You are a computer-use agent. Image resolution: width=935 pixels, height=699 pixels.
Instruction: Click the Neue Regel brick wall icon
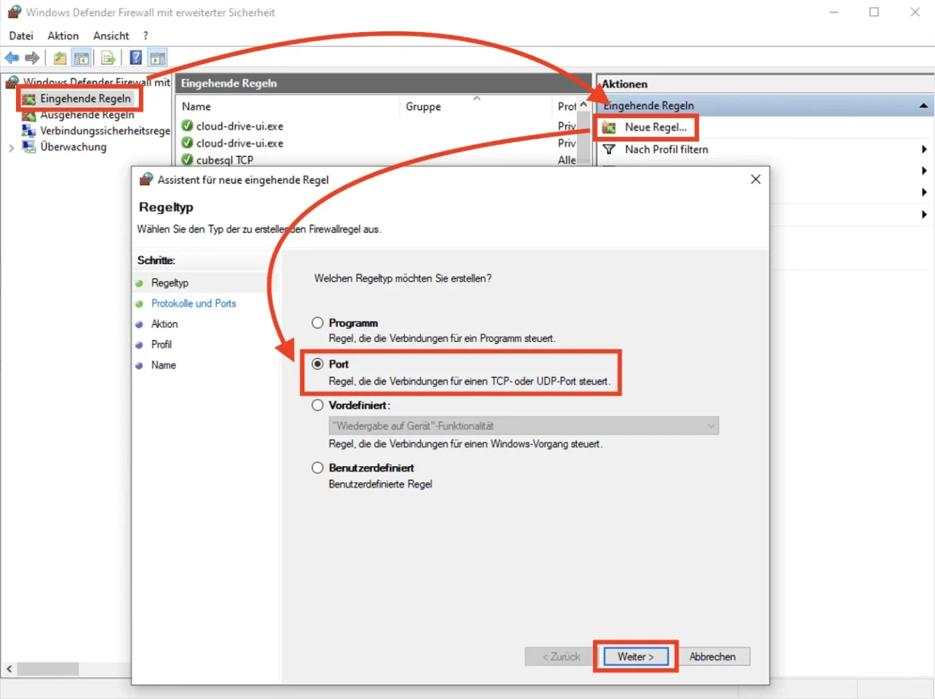[609, 128]
